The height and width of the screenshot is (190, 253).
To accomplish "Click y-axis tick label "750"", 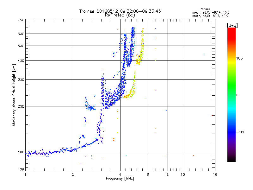I will click(21, 20).
